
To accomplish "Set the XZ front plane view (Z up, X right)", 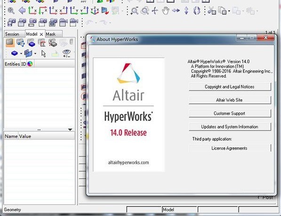I will 53,10.
